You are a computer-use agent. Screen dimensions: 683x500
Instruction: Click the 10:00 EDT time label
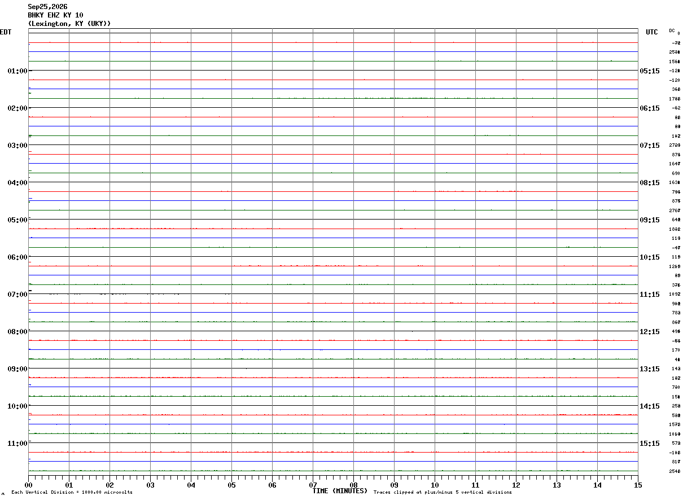[17, 406]
